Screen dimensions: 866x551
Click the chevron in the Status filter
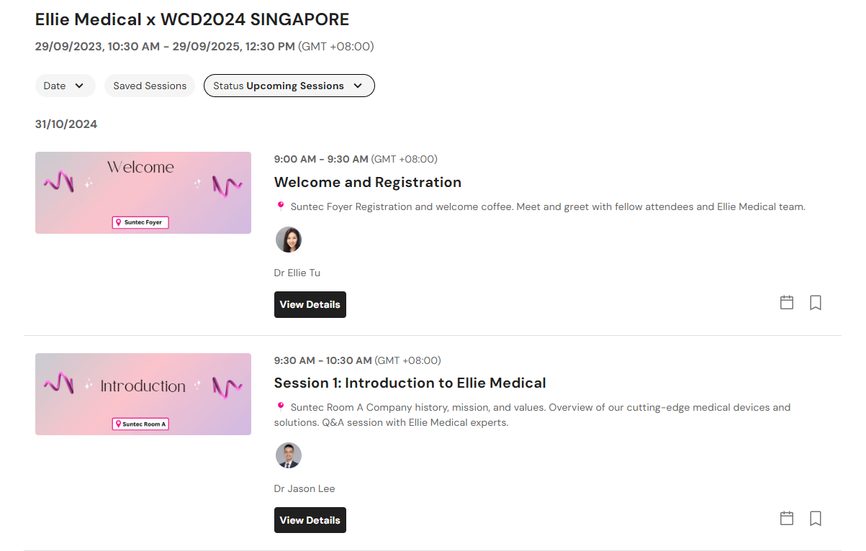coord(358,86)
